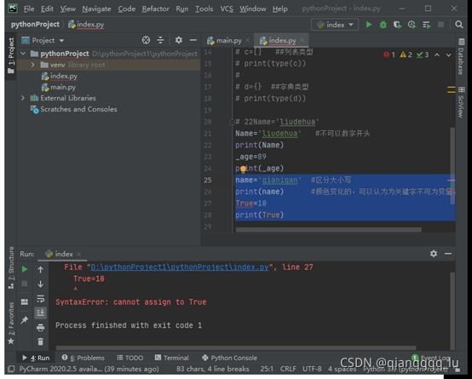The image size is (472, 379).
Task: Toggle scroll to end in Run console
Action: [40, 313]
